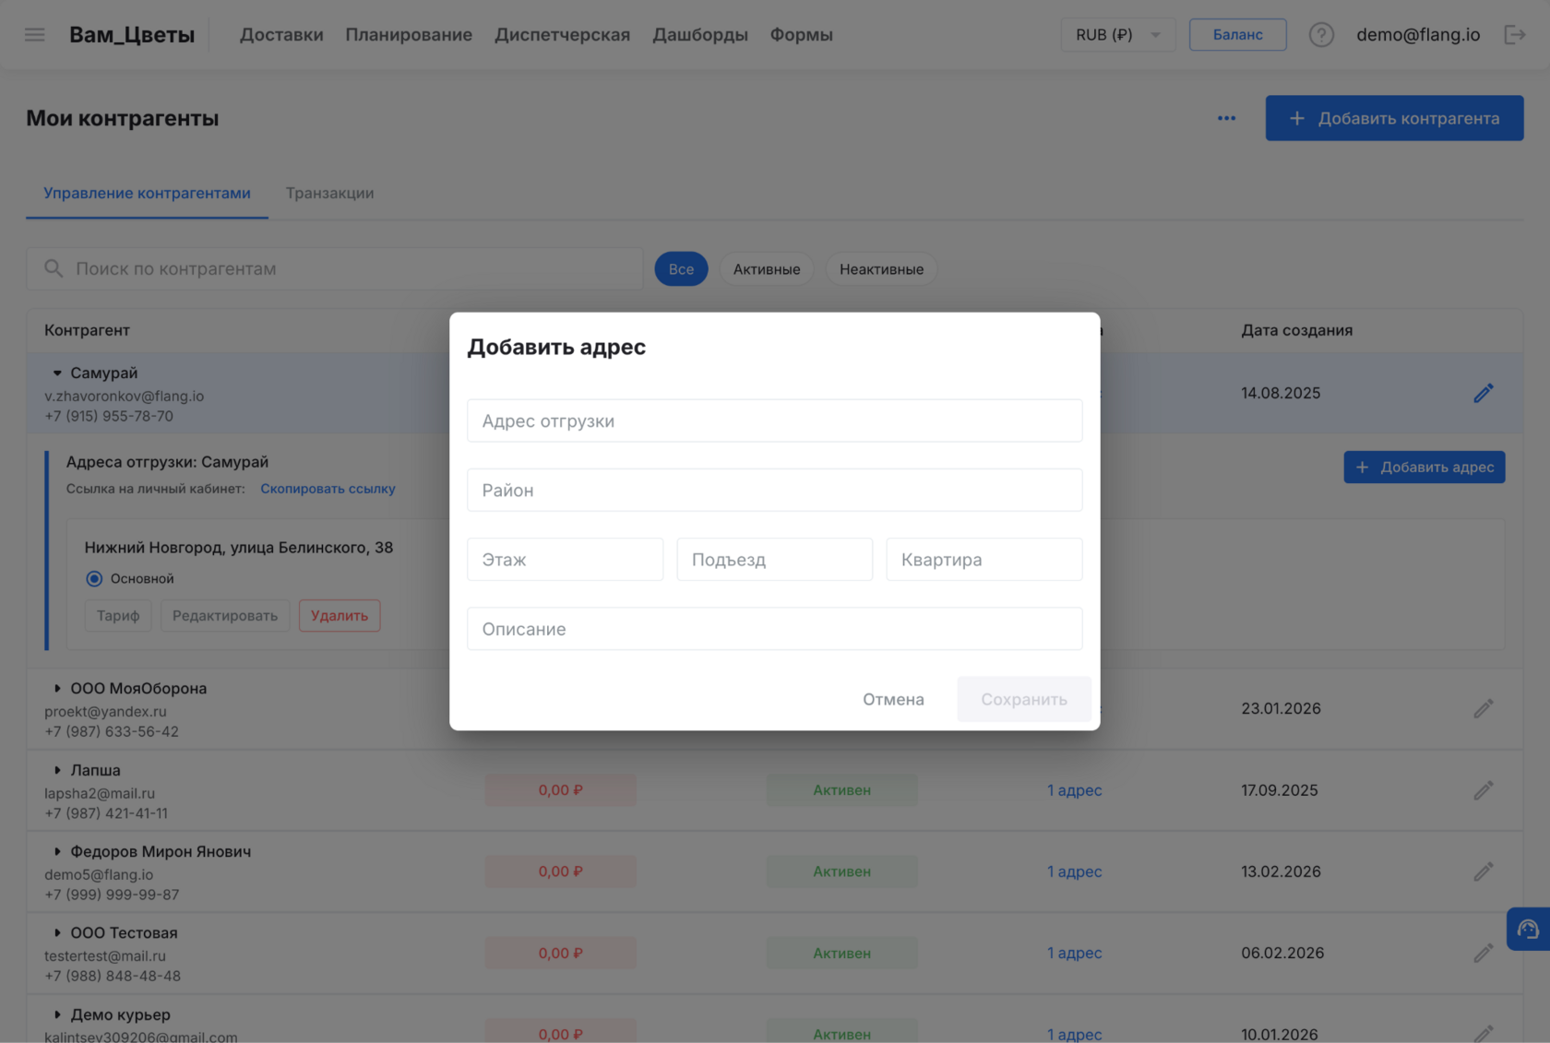The width and height of the screenshot is (1550, 1043).
Task: Expand the ООО Тестовая row
Action: (57, 932)
